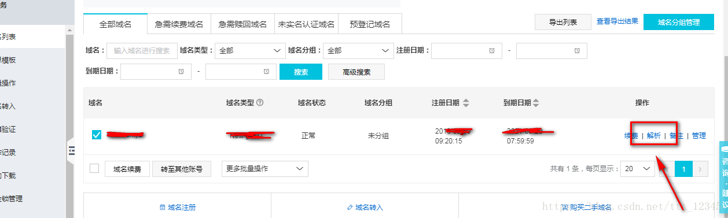728x218 pixels.
Task: Open the 验证 item in left sidebar
Action: pyautogui.click(x=33, y=129)
